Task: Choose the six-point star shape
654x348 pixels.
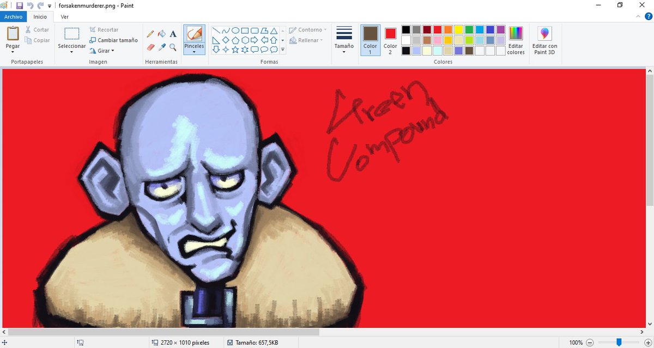Action: click(x=245, y=50)
